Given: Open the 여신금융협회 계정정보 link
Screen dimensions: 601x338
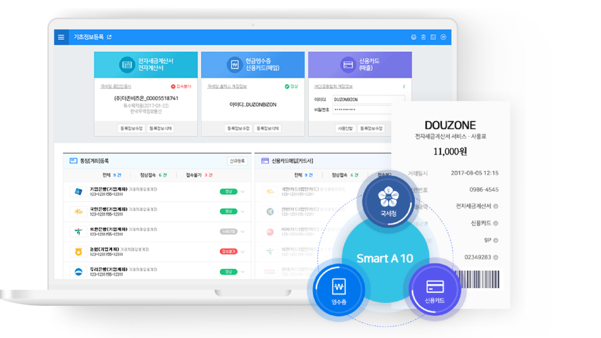Looking at the screenshot, I should coord(333,86).
